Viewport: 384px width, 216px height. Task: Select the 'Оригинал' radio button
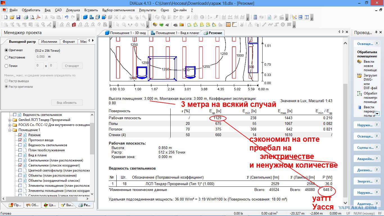coord(6,50)
